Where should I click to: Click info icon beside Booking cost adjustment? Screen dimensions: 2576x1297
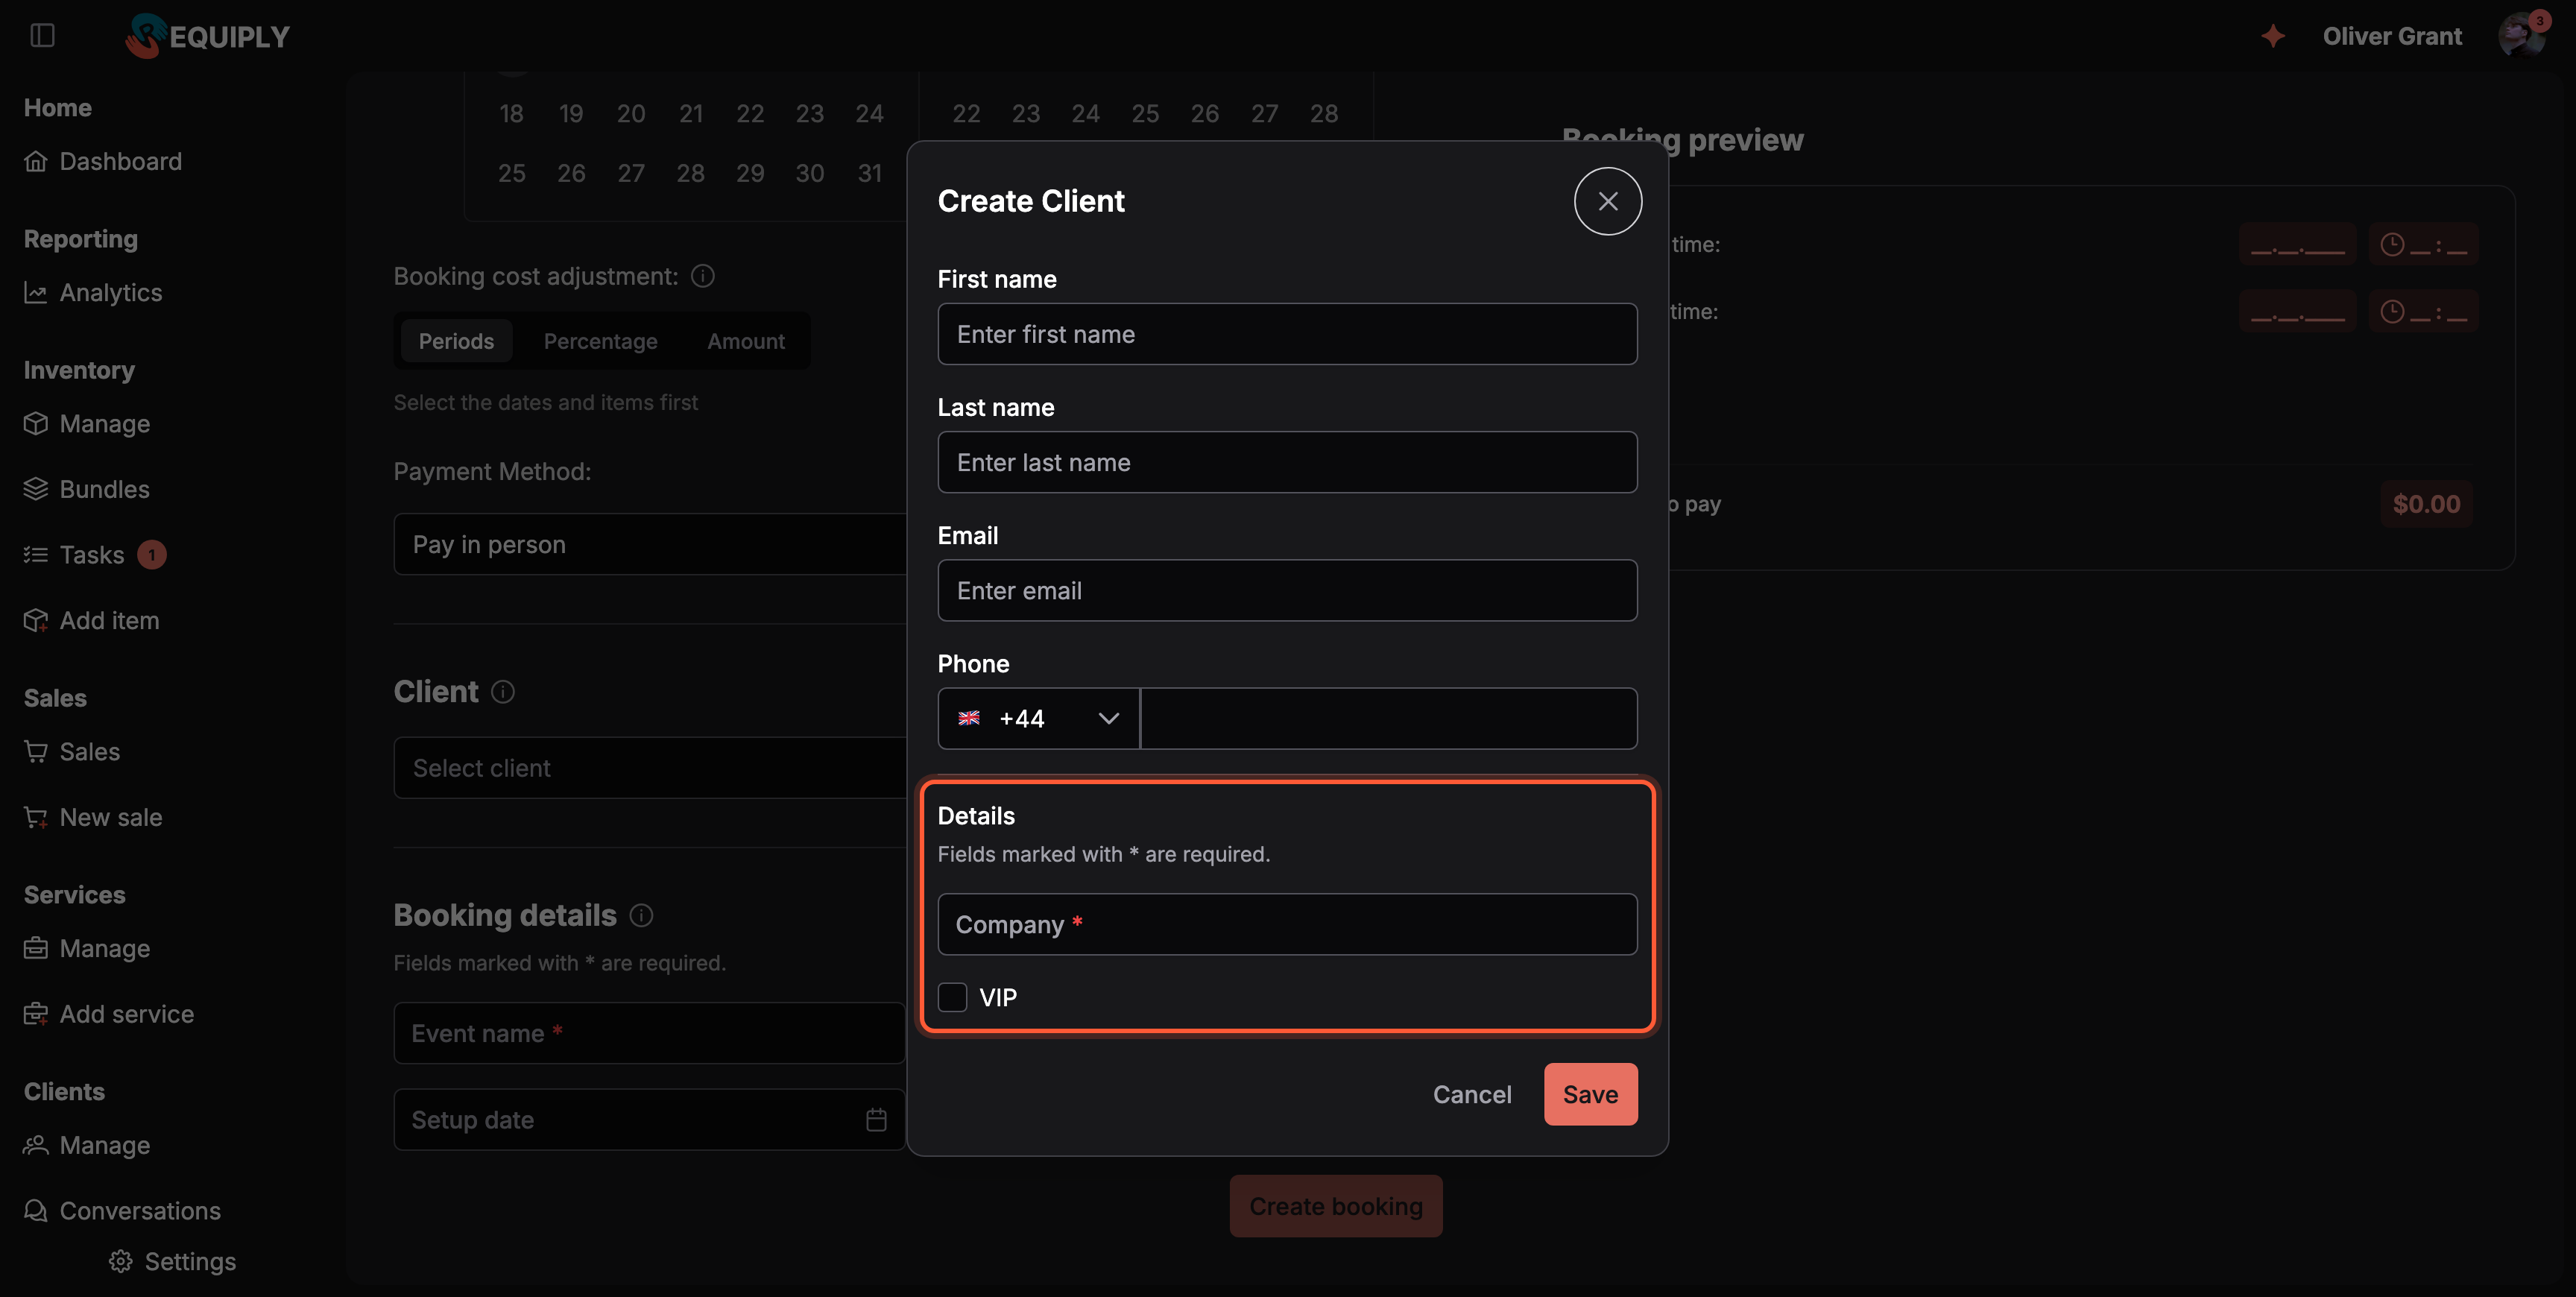[x=703, y=276]
